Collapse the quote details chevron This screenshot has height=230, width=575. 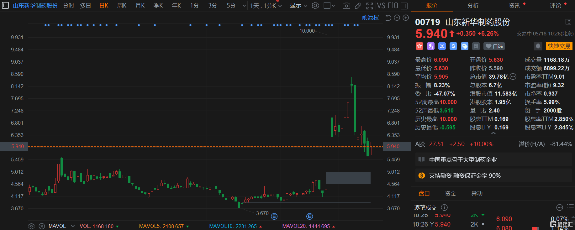pos(493,133)
